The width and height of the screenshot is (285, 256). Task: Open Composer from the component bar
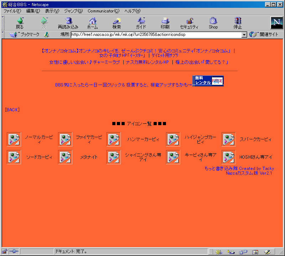coord(267,252)
